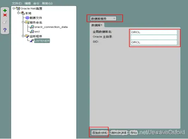188x139 pixels.
Task: Open the 帮助 menu
Action: coord(47,4)
